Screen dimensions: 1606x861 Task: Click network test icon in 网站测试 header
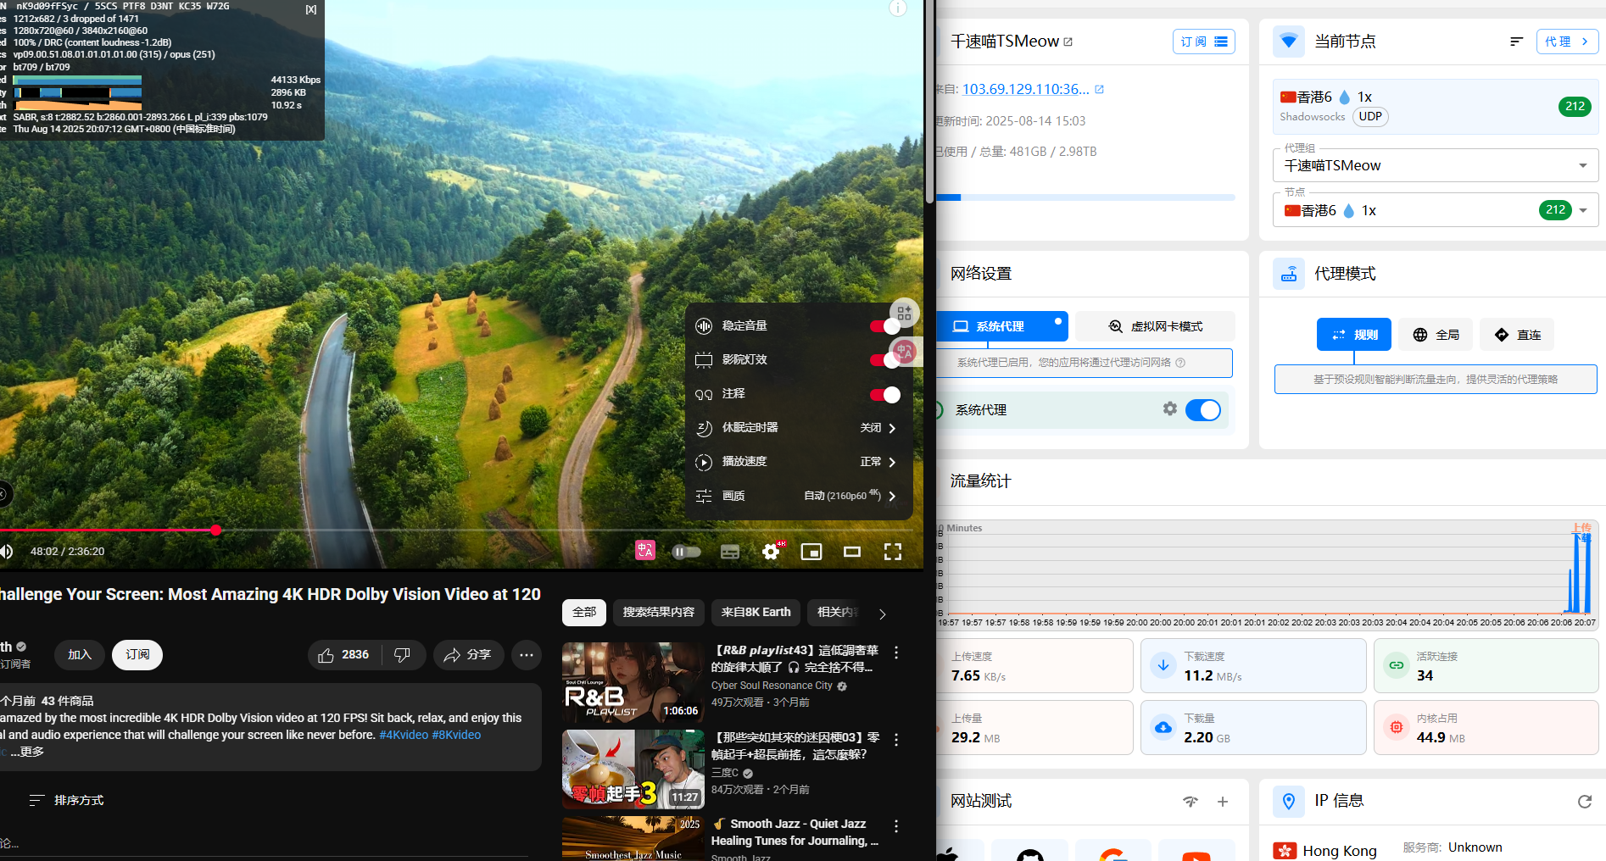pos(1191,802)
